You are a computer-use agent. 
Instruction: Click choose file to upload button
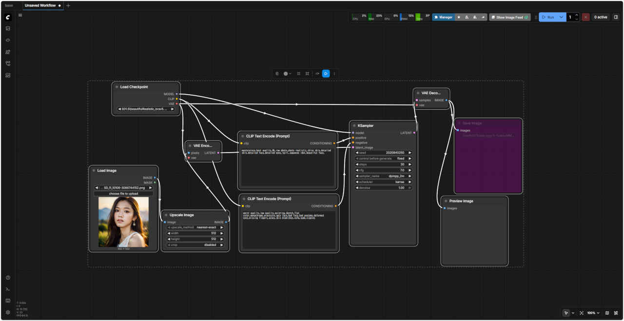[123, 194]
